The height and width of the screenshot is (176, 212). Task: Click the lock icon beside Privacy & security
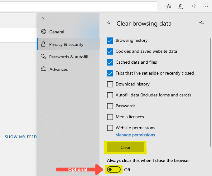pos(43,44)
